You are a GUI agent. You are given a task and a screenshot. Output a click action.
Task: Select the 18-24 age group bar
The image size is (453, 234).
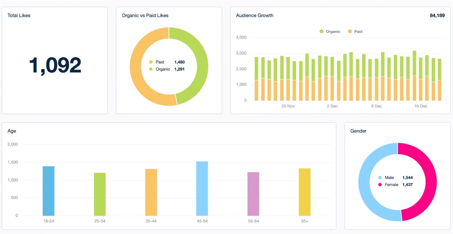coord(48,191)
